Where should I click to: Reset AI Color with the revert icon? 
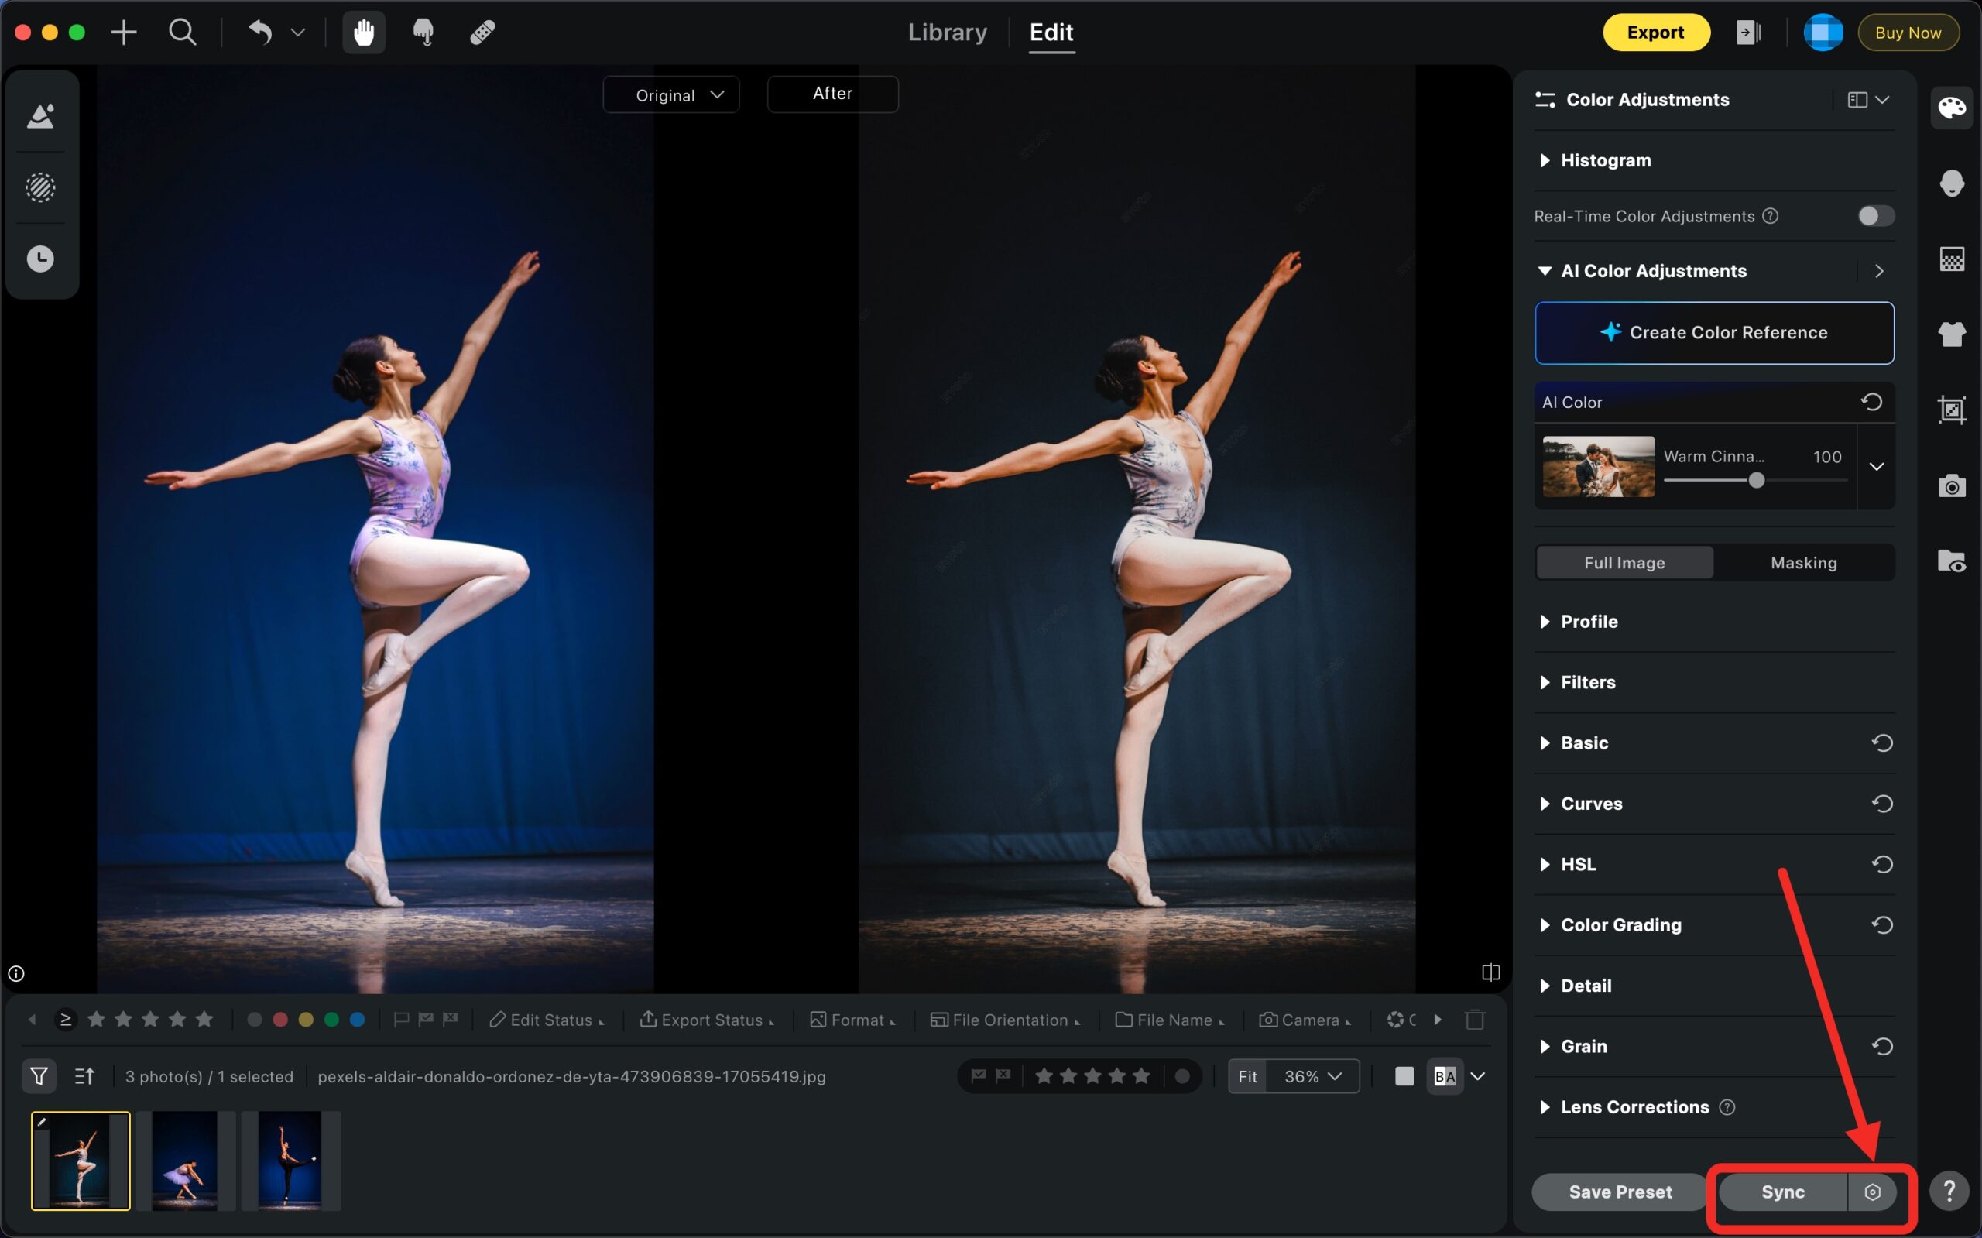point(1871,402)
